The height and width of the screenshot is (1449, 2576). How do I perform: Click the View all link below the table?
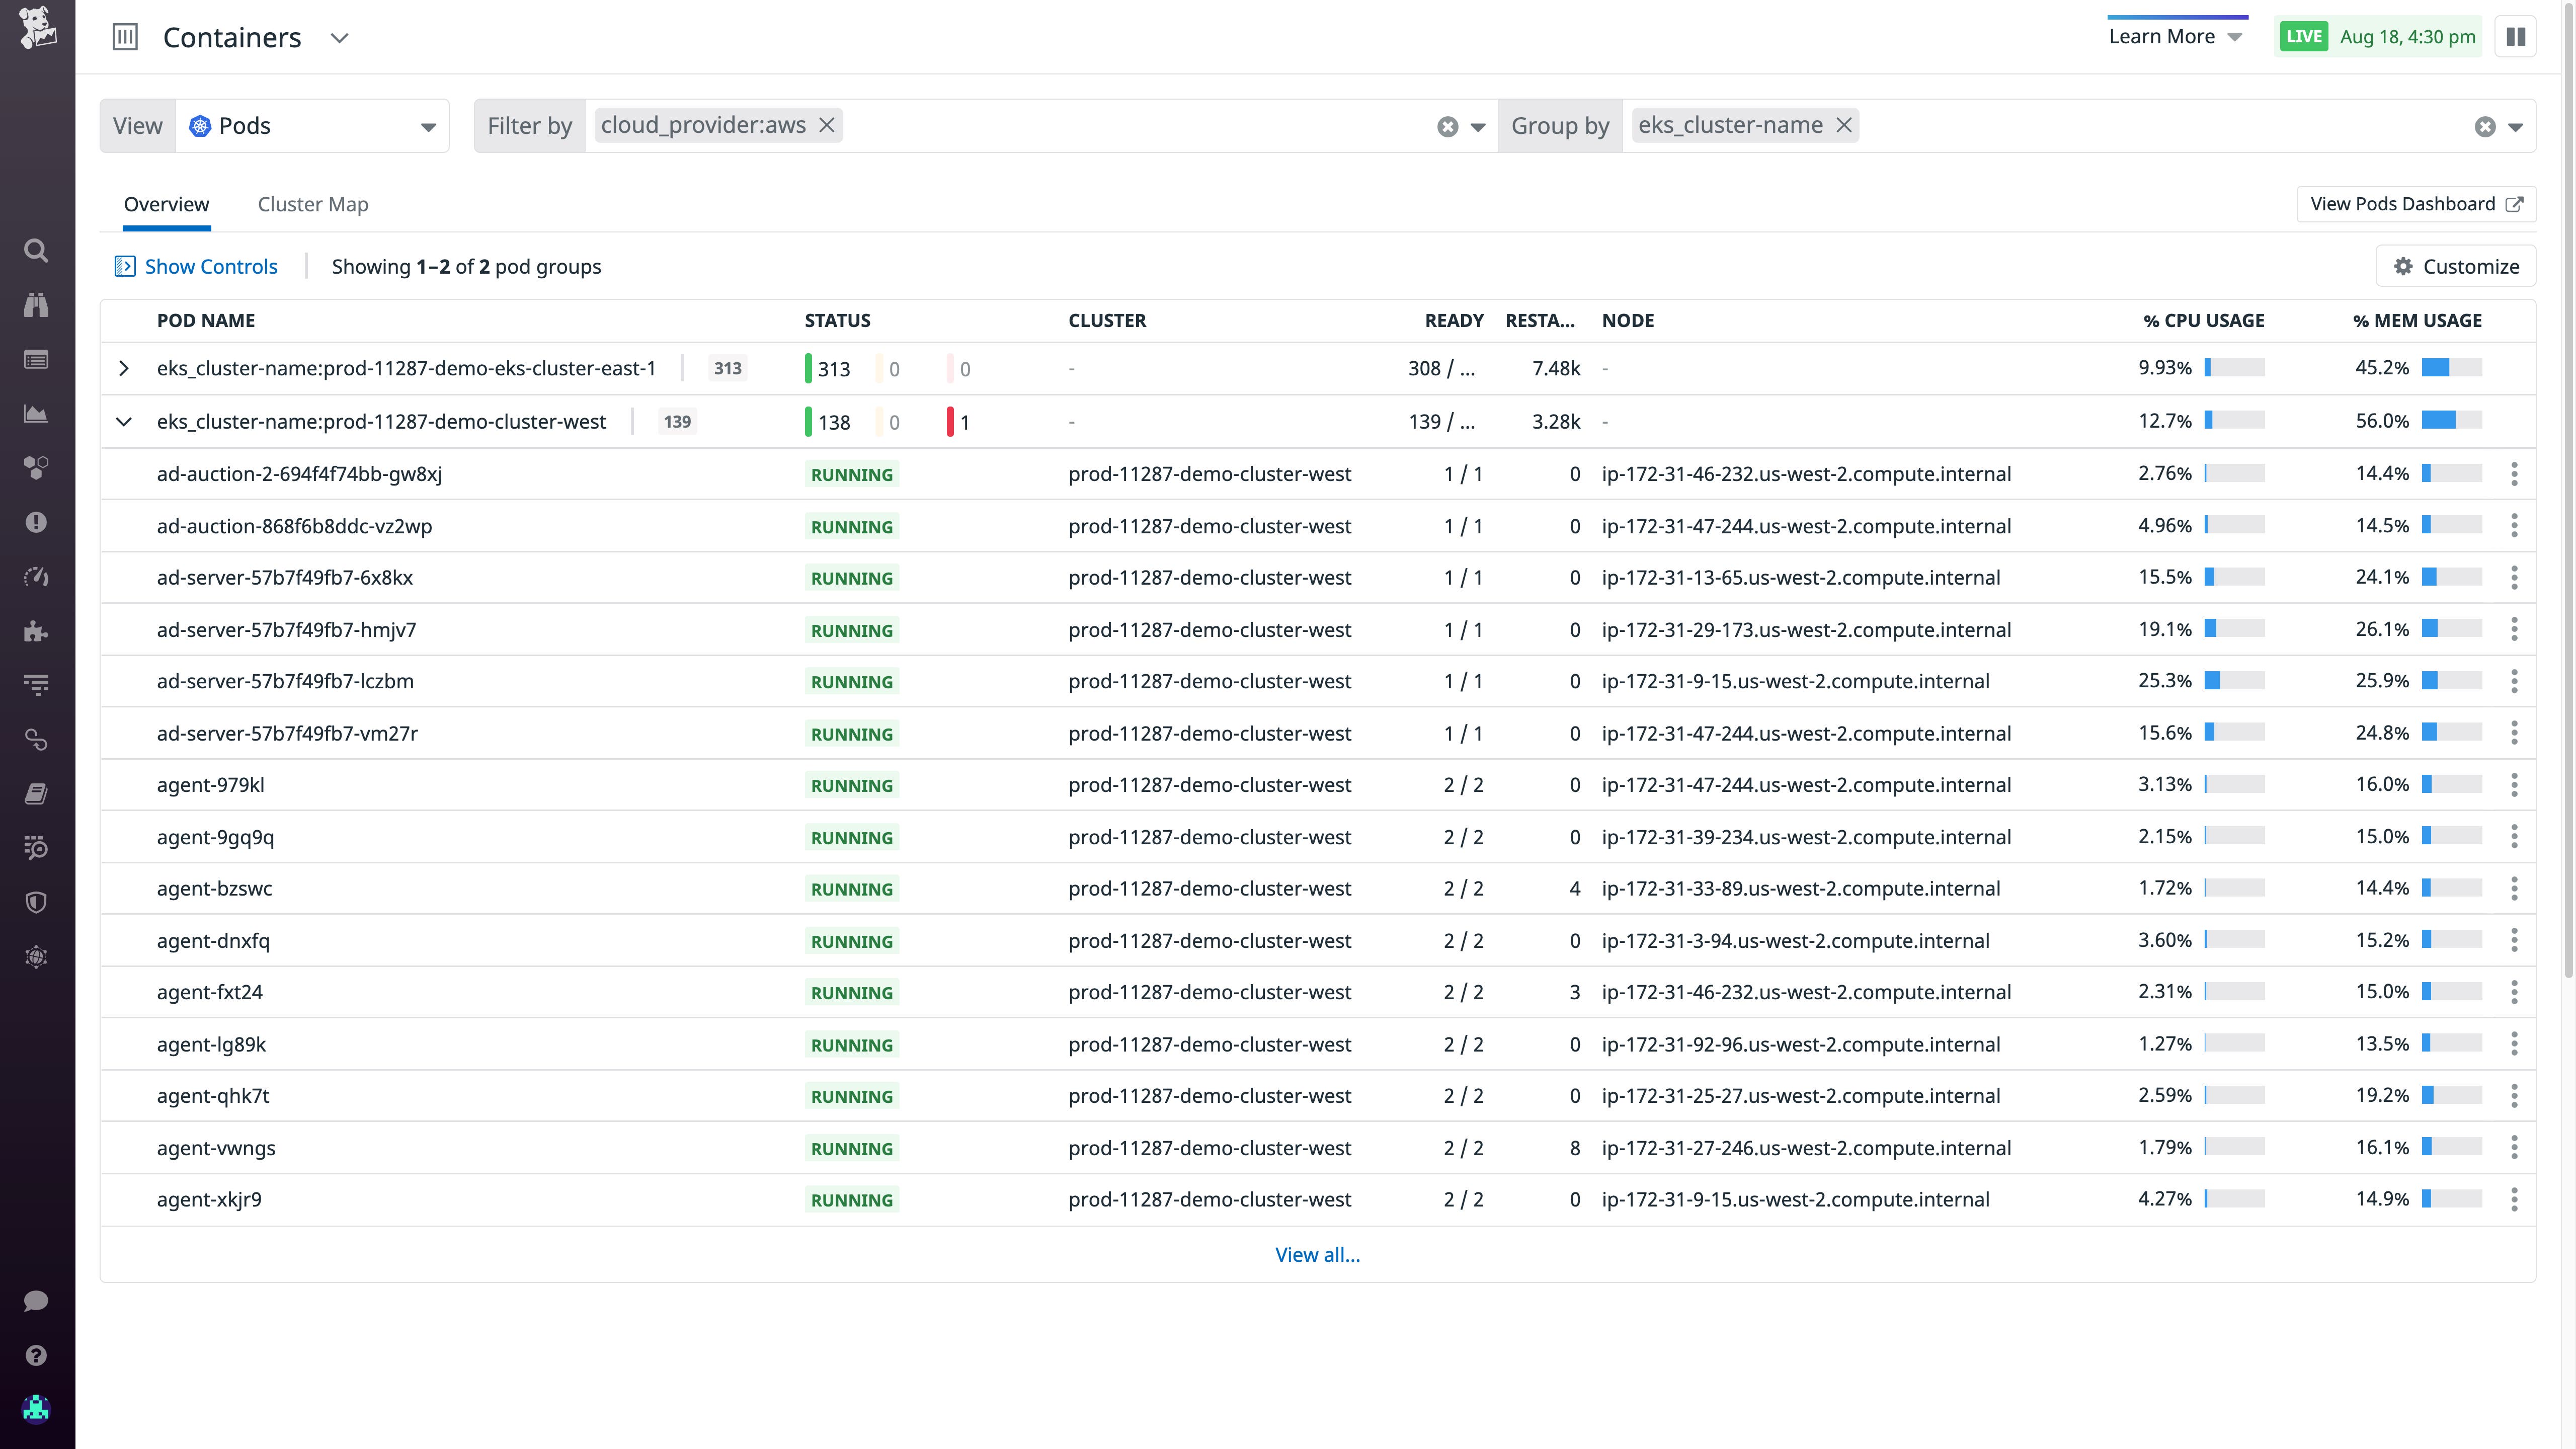[x=1318, y=1254]
